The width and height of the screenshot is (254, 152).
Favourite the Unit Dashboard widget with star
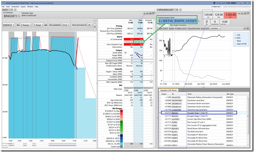pos(144,13)
